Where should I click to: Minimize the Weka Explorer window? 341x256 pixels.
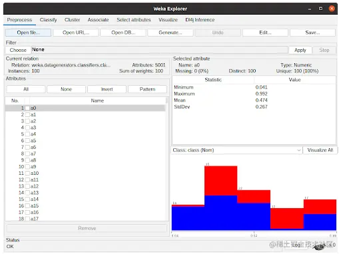click(x=310, y=9)
